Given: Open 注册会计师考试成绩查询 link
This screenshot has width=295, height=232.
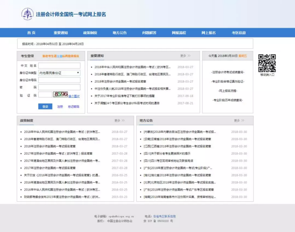Looking at the screenshot, I should [228, 72].
